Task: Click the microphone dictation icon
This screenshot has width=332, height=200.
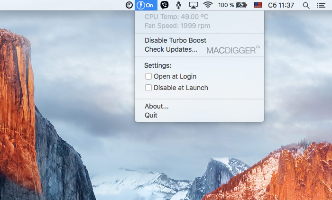Action: (178, 5)
